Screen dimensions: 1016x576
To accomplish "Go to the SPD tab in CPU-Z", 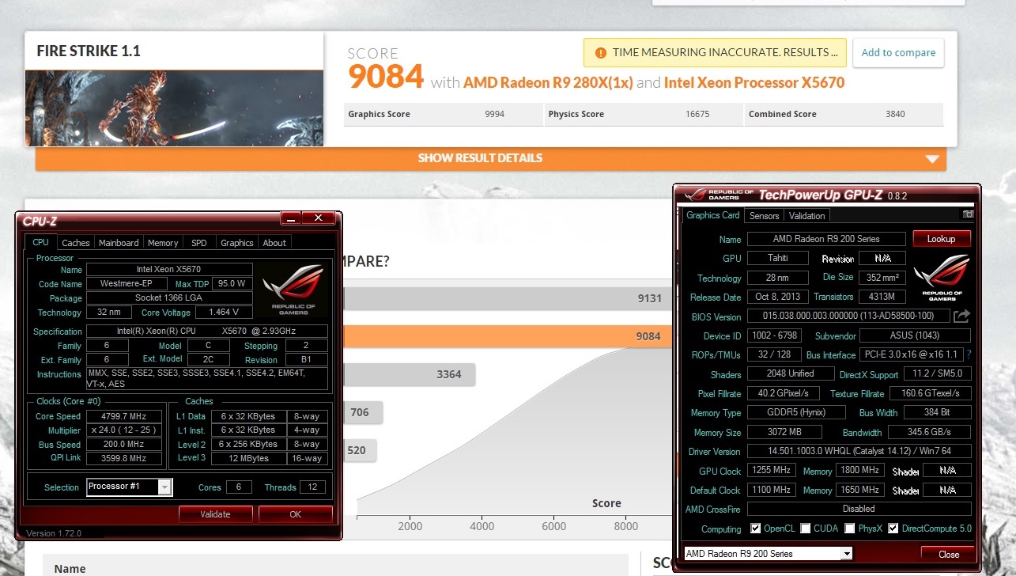I will pyautogui.click(x=199, y=243).
